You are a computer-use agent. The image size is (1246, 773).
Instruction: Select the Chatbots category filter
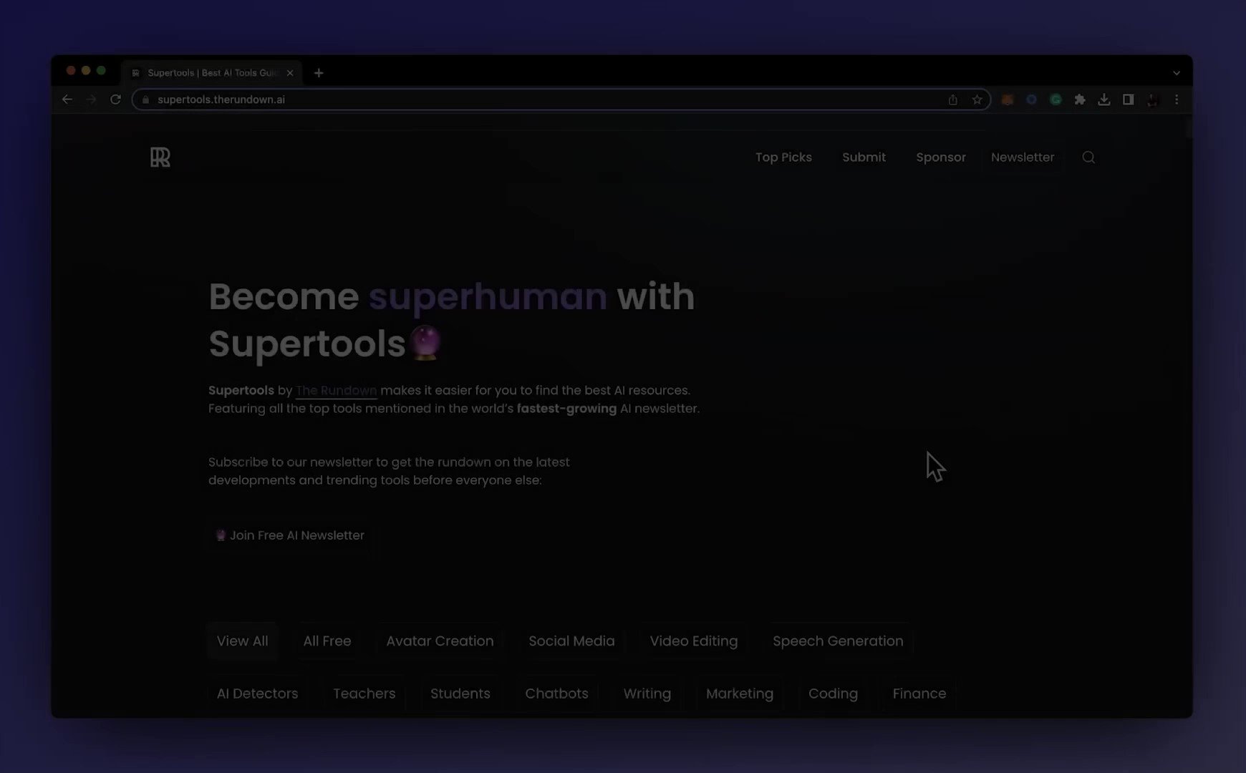(x=556, y=693)
